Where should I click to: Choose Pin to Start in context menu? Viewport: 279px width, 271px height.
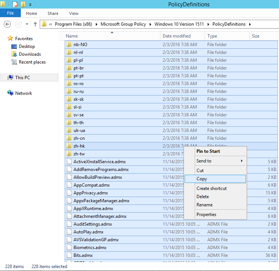coord(215,151)
